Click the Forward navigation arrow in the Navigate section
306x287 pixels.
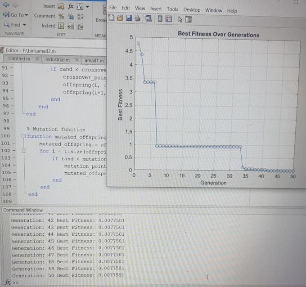click(x=15, y=5)
